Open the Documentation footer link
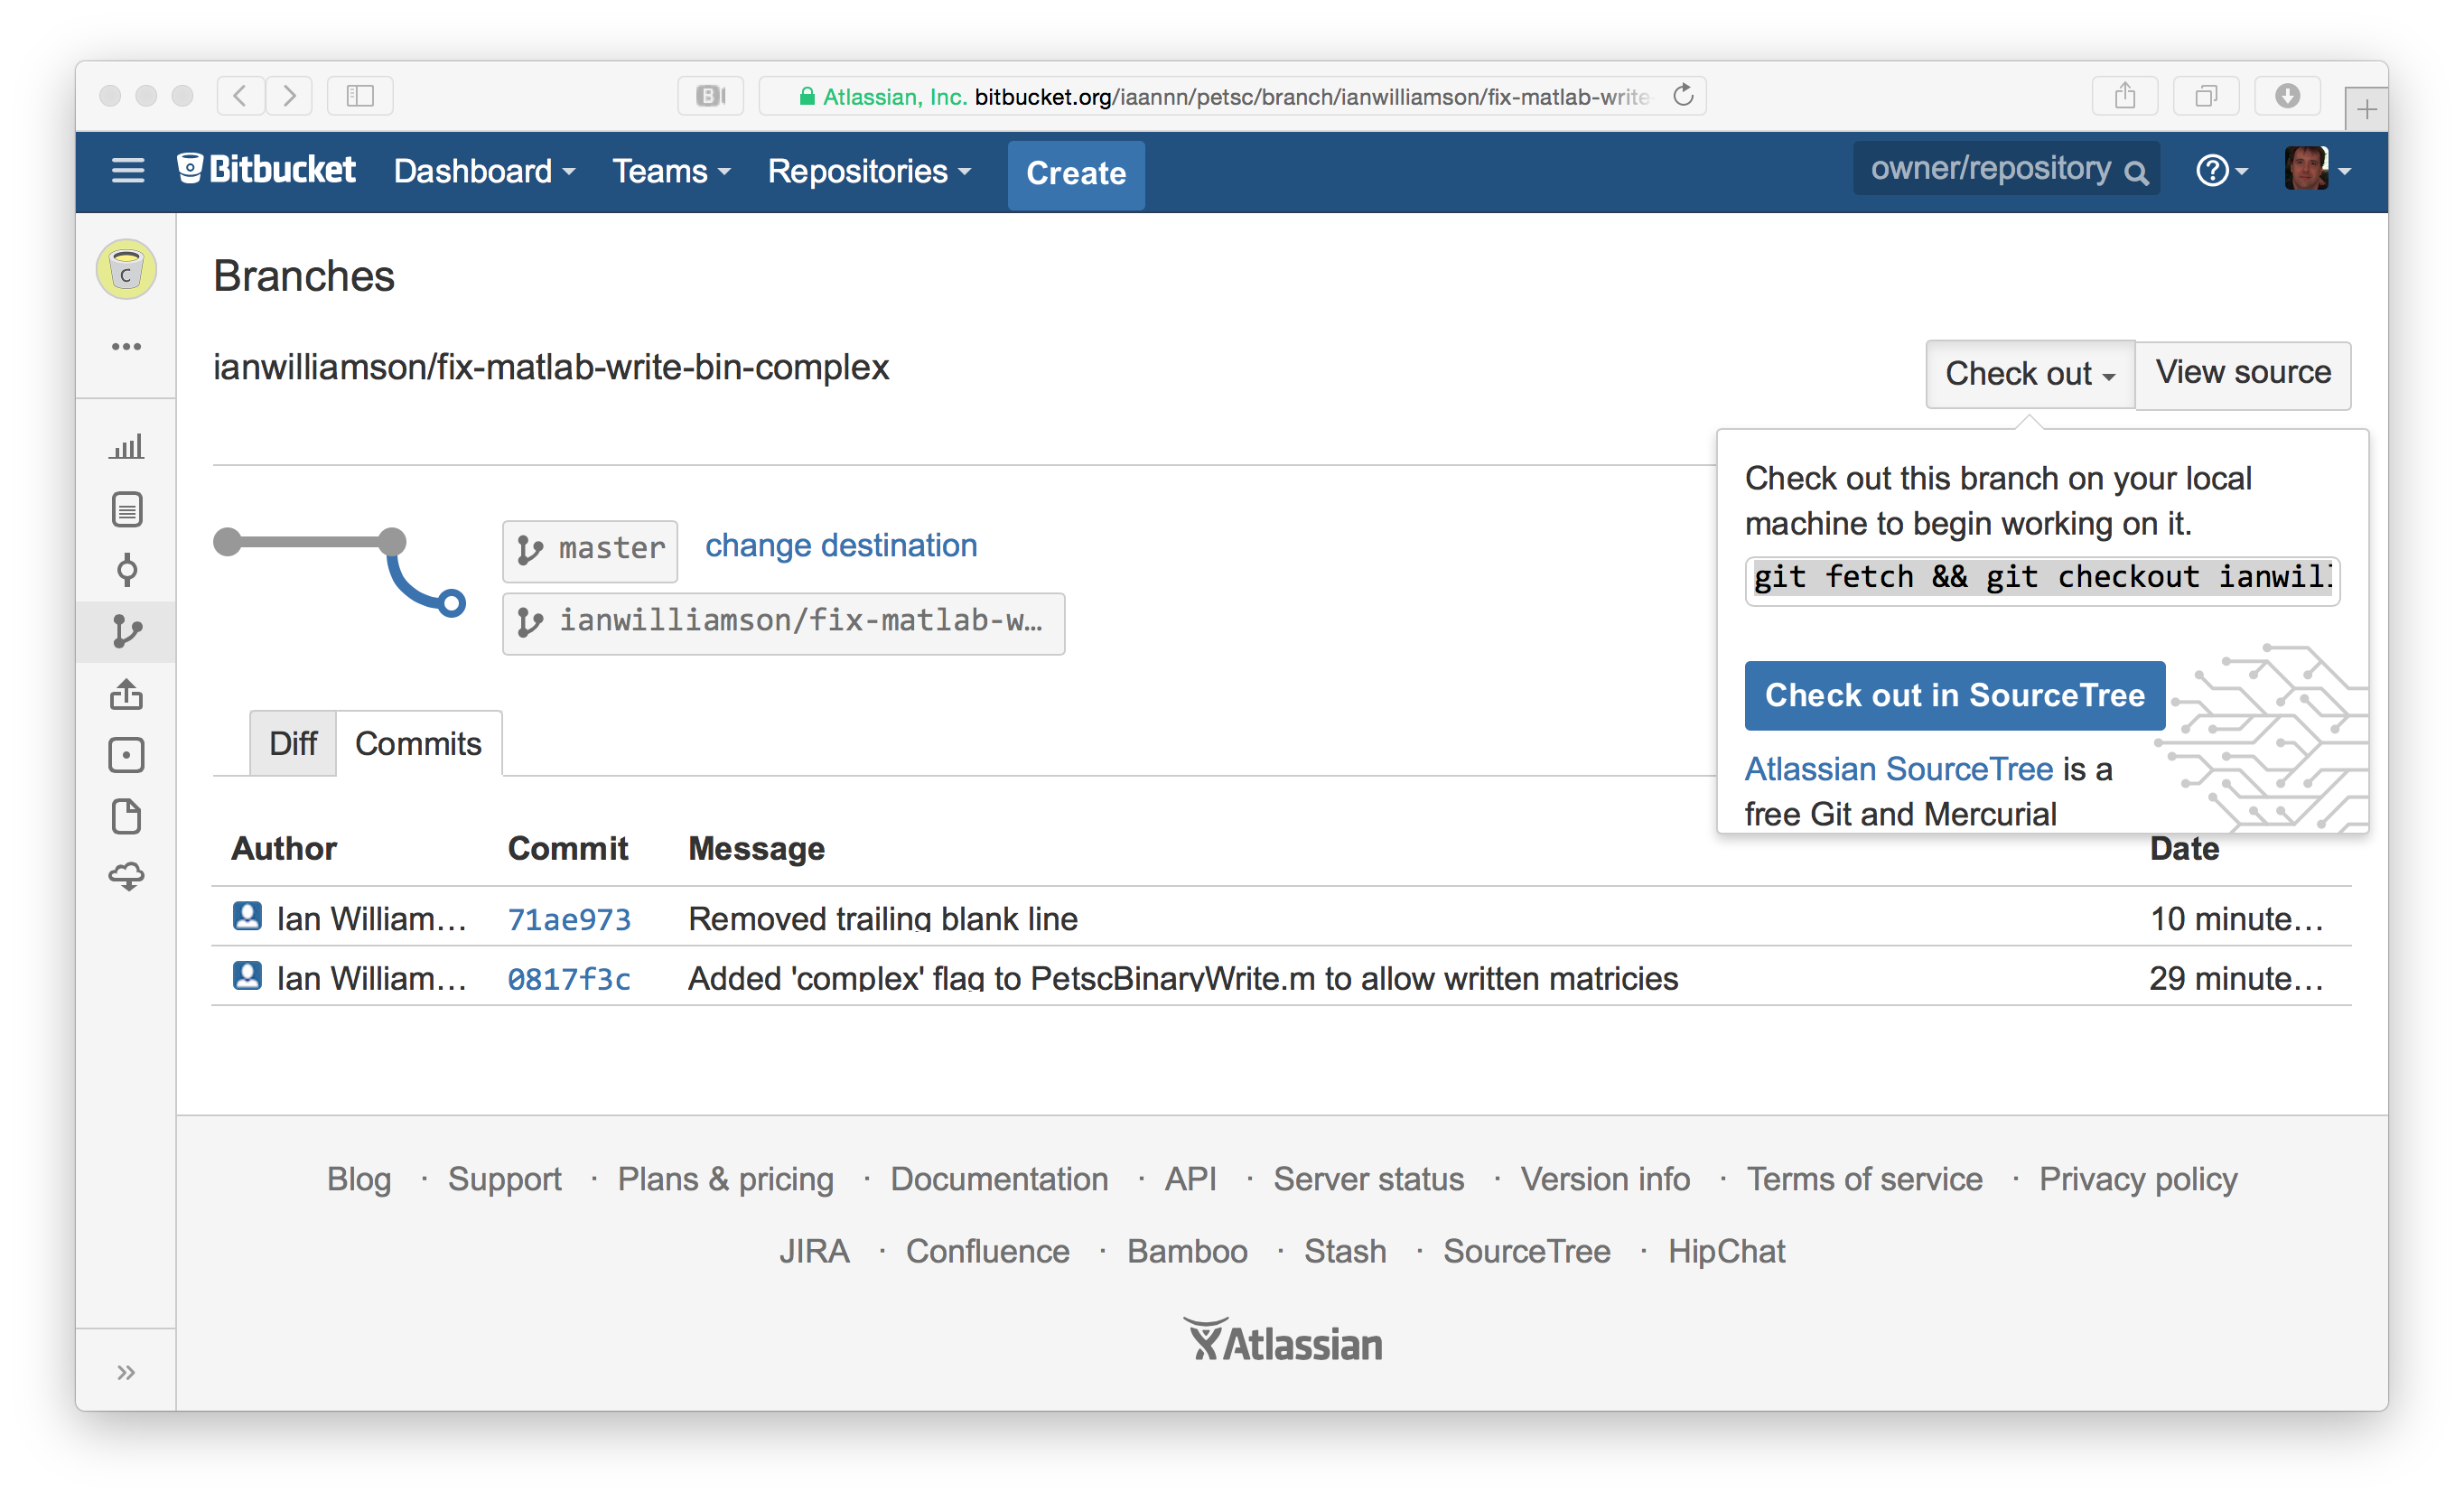 tap(1000, 1179)
